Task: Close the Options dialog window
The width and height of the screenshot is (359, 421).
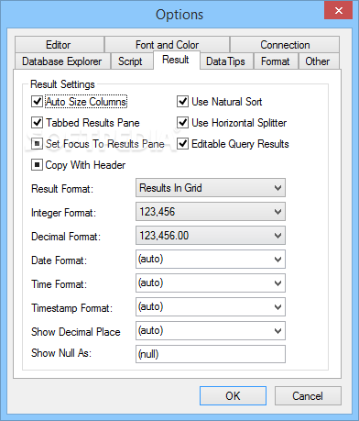Action: (x=339, y=11)
